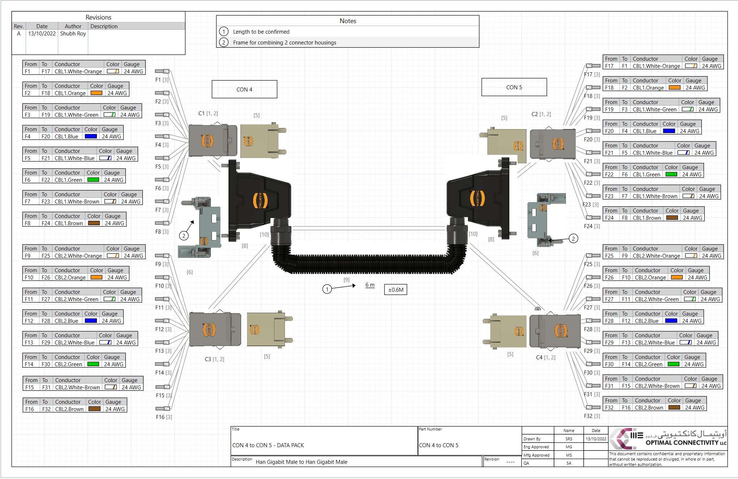Select the gray C1 connector module image

[213, 140]
